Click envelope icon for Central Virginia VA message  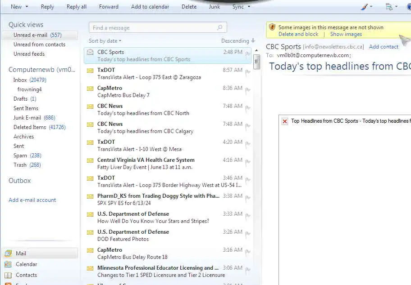pos(90,160)
